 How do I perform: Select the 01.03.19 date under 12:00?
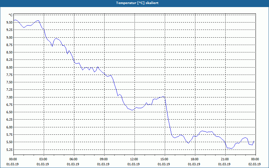tap(133, 164)
